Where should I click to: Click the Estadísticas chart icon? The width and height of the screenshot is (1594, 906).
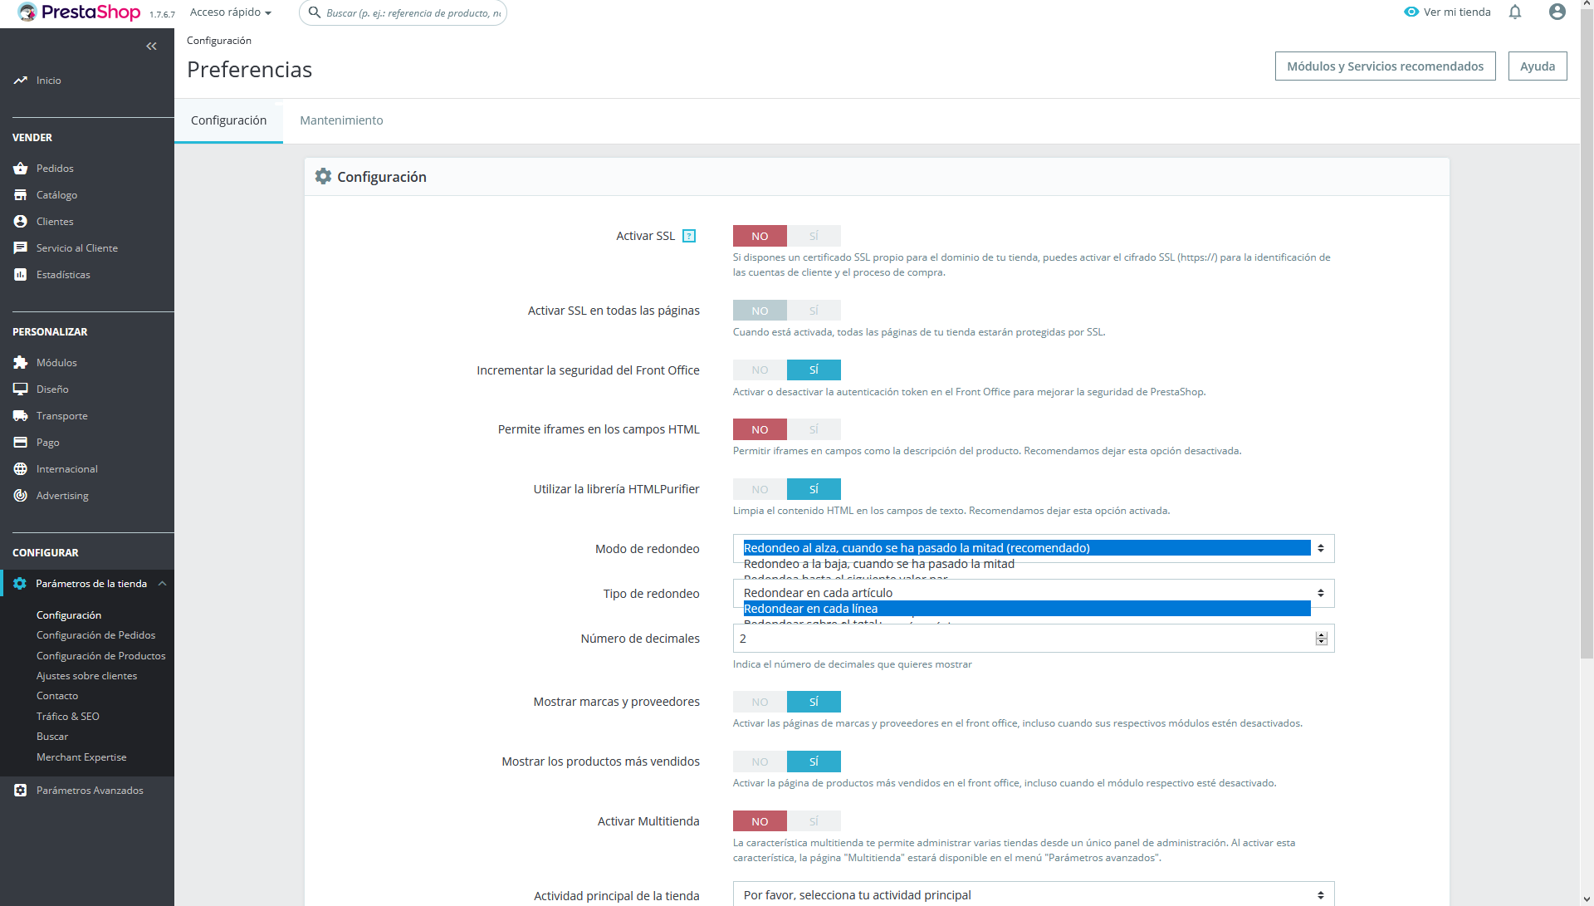(21, 275)
